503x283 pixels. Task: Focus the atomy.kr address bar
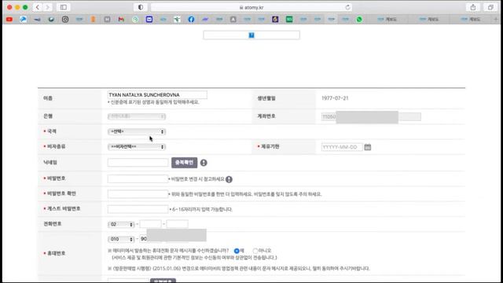tap(251, 7)
